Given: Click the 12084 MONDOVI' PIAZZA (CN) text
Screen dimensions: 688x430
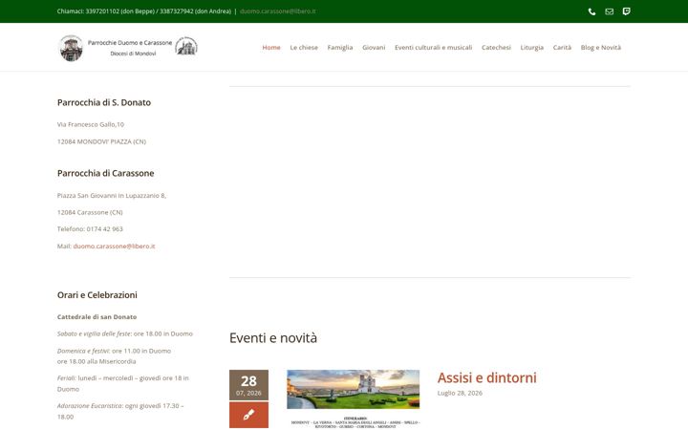Looking at the screenshot, I should (101, 141).
